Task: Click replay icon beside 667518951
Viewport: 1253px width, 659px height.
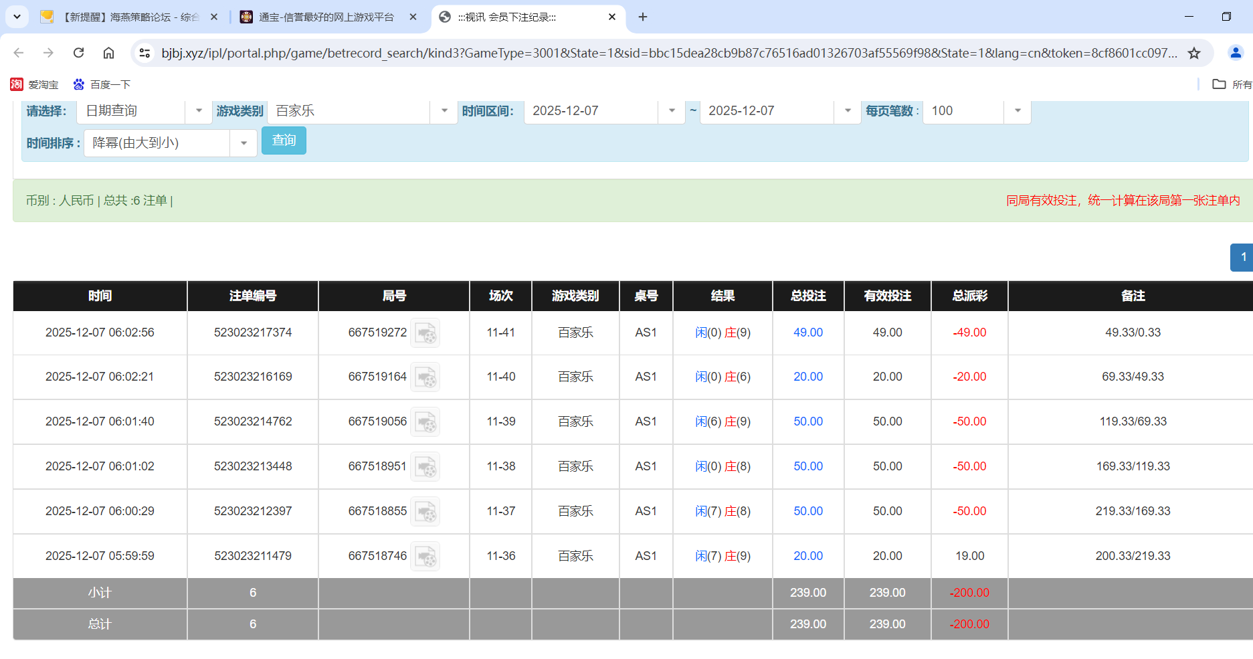Action: click(426, 467)
